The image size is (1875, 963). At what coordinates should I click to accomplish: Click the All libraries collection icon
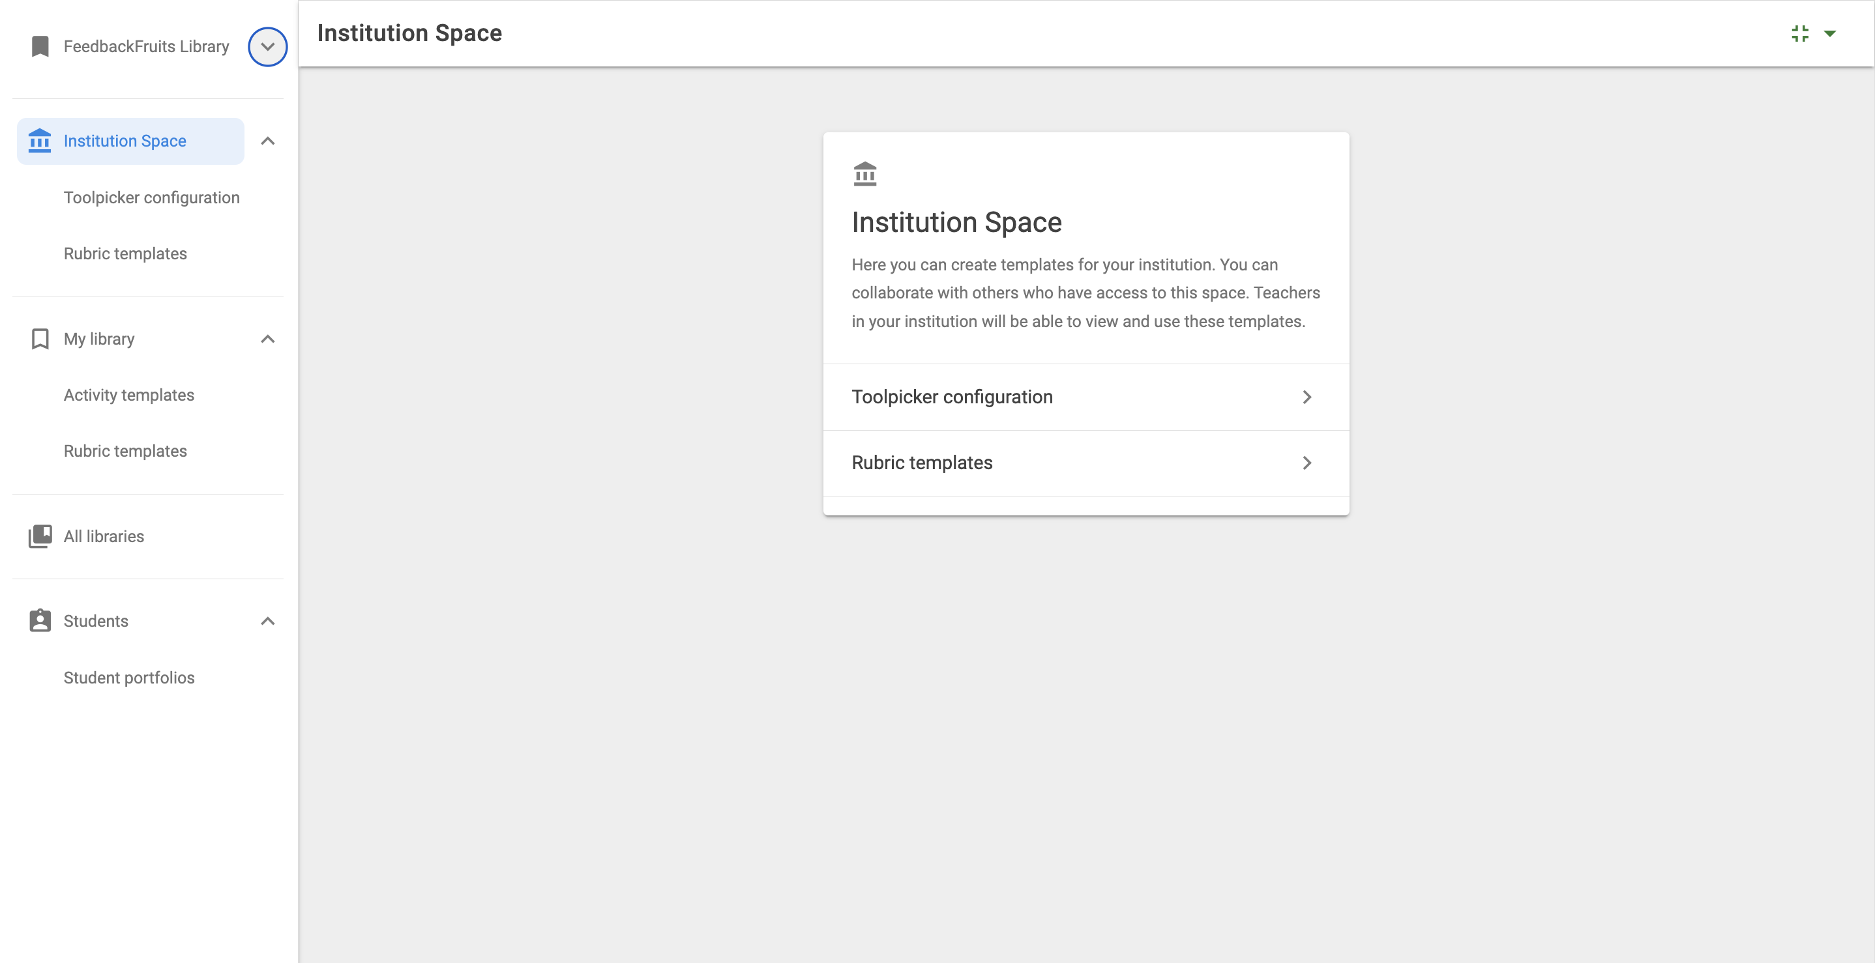tap(40, 536)
